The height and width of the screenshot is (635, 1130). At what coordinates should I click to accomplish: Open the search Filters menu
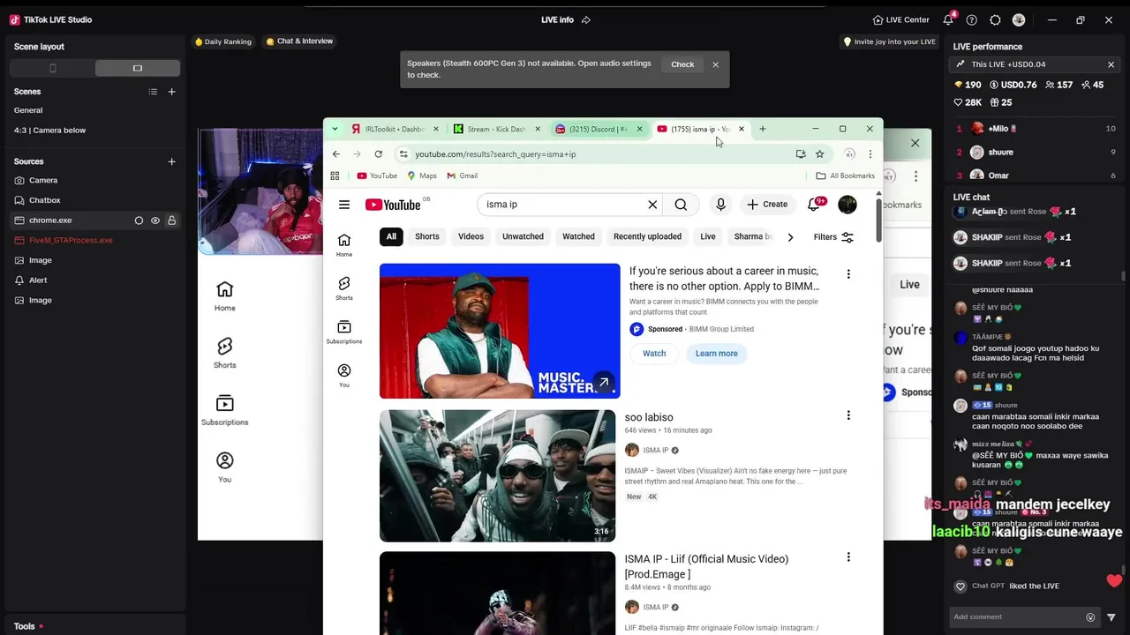point(833,237)
